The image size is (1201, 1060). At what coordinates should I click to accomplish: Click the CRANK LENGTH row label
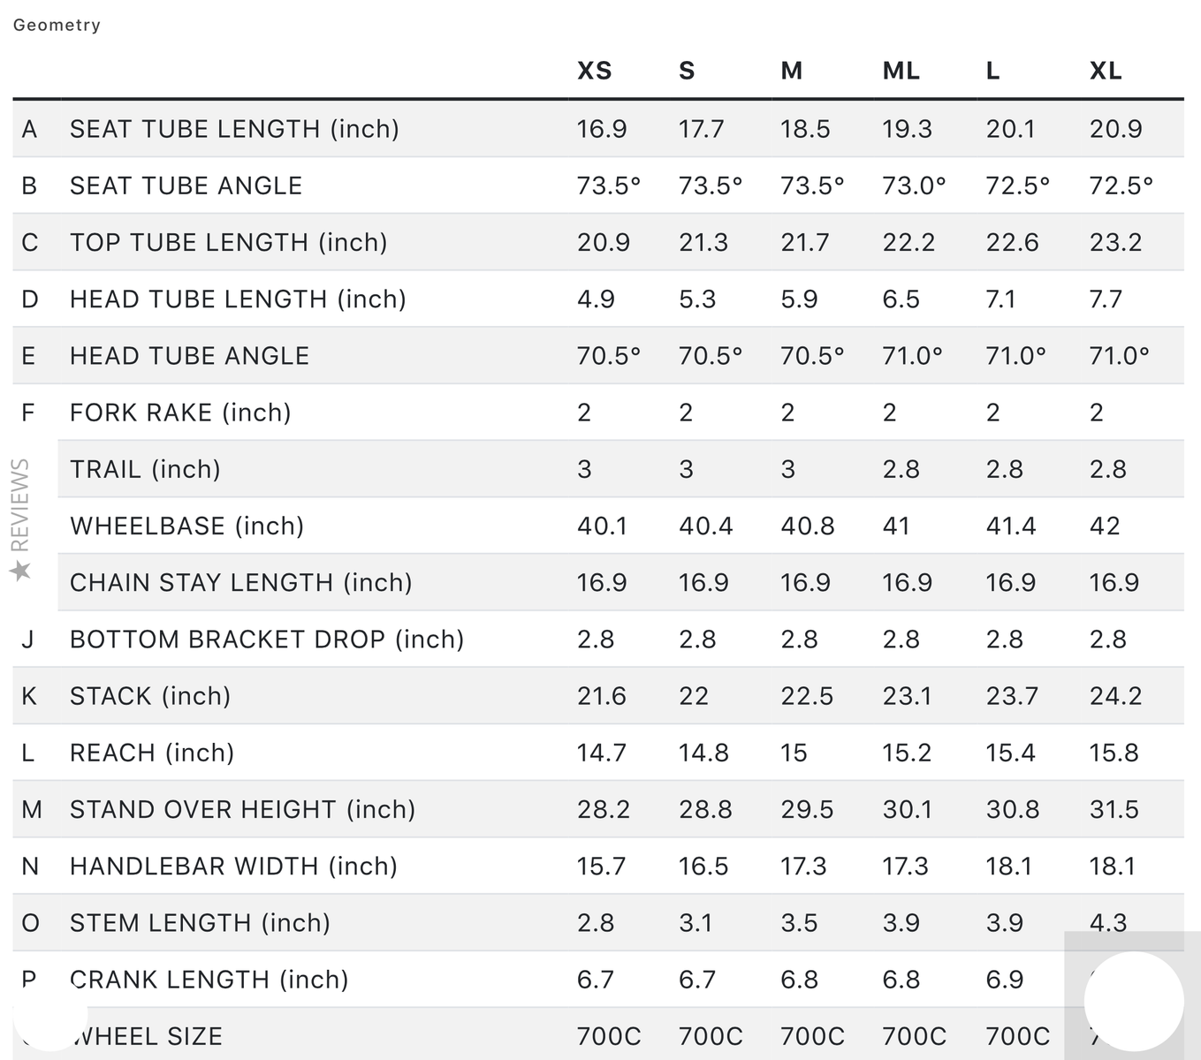tap(209, 980)
